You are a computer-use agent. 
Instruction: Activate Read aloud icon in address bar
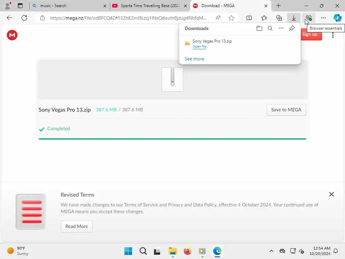(218, 18)
